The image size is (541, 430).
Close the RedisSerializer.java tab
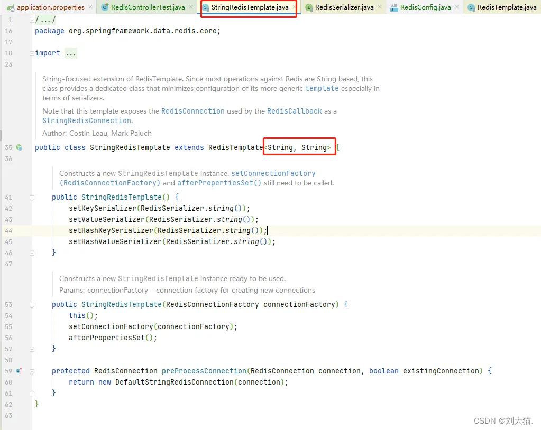(x=380, y=7)
